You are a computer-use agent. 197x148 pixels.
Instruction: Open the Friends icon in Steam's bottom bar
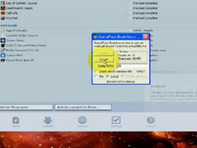(48, 120)
